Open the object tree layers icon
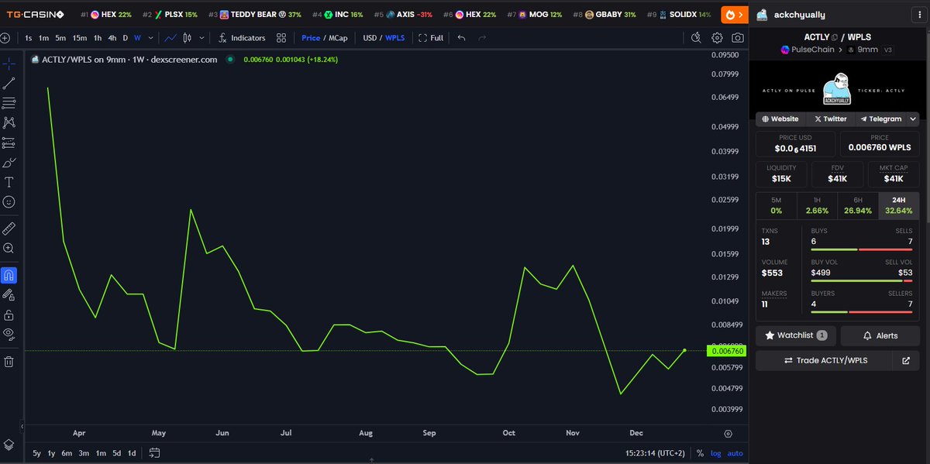 pos(9,445)
